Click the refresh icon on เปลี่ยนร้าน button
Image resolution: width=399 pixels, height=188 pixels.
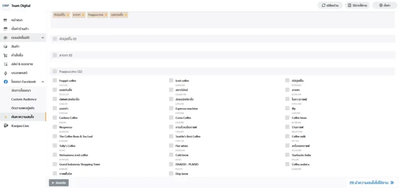323,5
